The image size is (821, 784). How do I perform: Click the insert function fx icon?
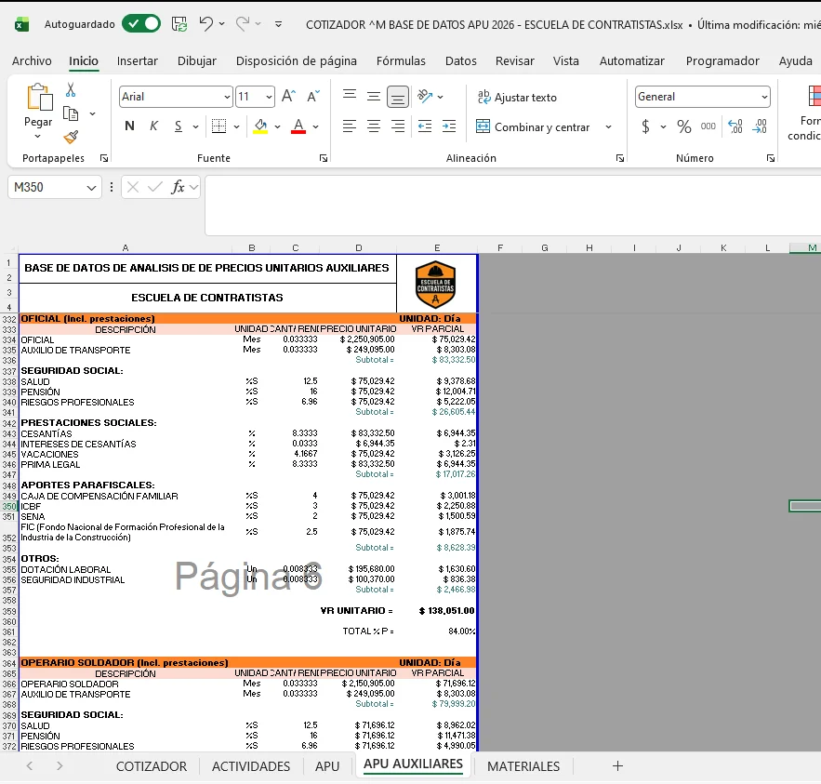coord(178,187)
